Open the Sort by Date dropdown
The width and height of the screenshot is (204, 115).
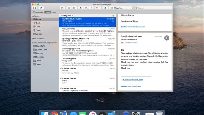[x=67, y=16]
